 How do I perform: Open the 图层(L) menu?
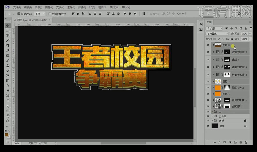pyautogui.click(x=49, y=7)
